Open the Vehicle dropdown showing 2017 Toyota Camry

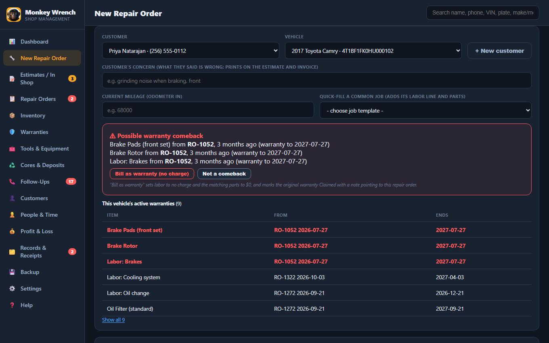(373, 51)
